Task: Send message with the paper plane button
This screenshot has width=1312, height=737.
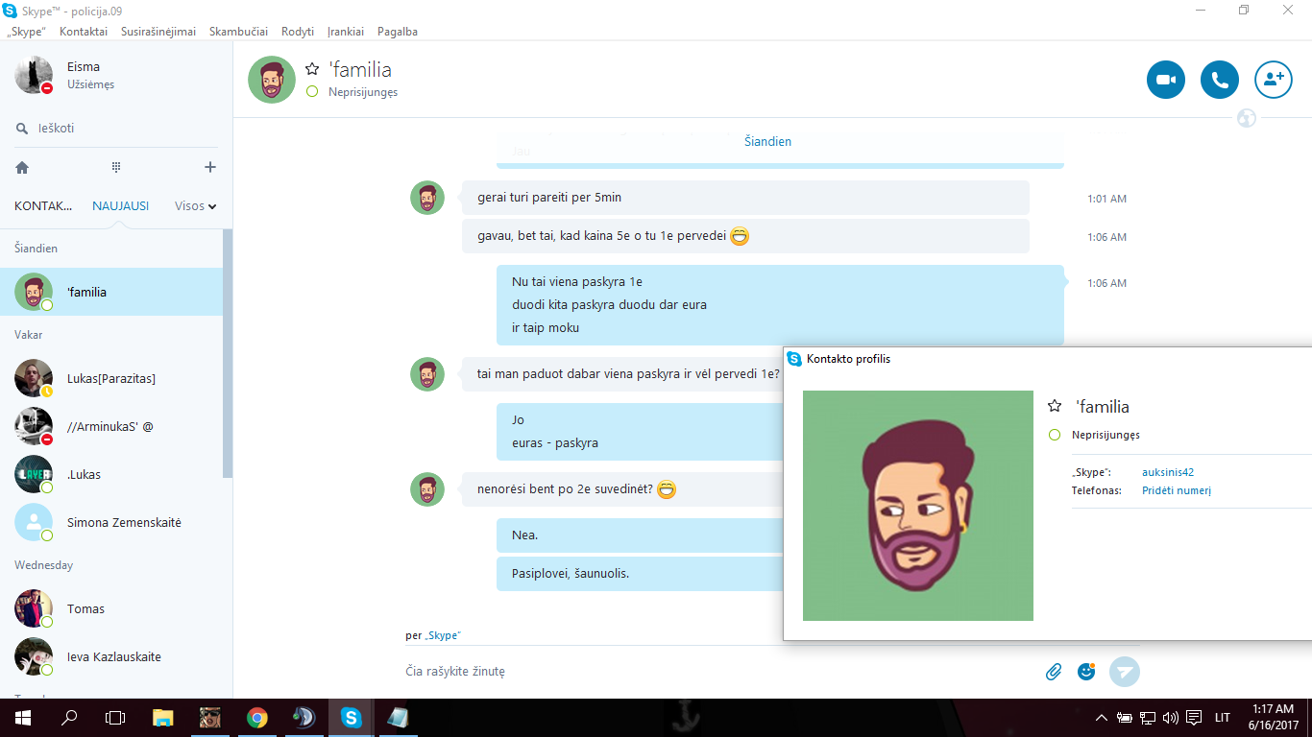Action: point(1125,672)
